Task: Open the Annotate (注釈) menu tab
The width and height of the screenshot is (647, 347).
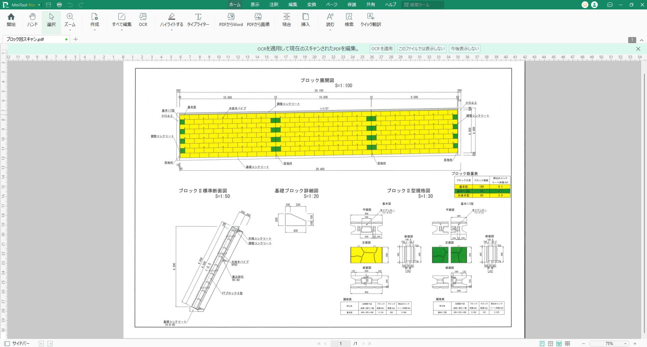Action: (x=274, y=5)
